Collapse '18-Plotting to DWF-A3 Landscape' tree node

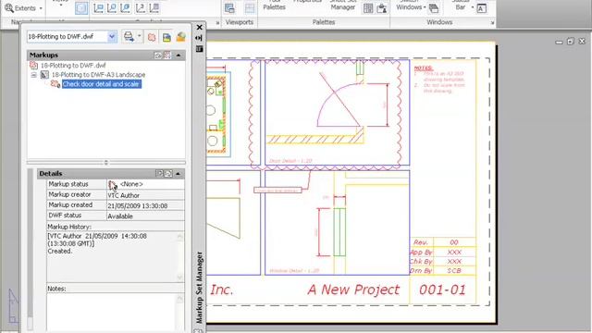tap(33, 75)
